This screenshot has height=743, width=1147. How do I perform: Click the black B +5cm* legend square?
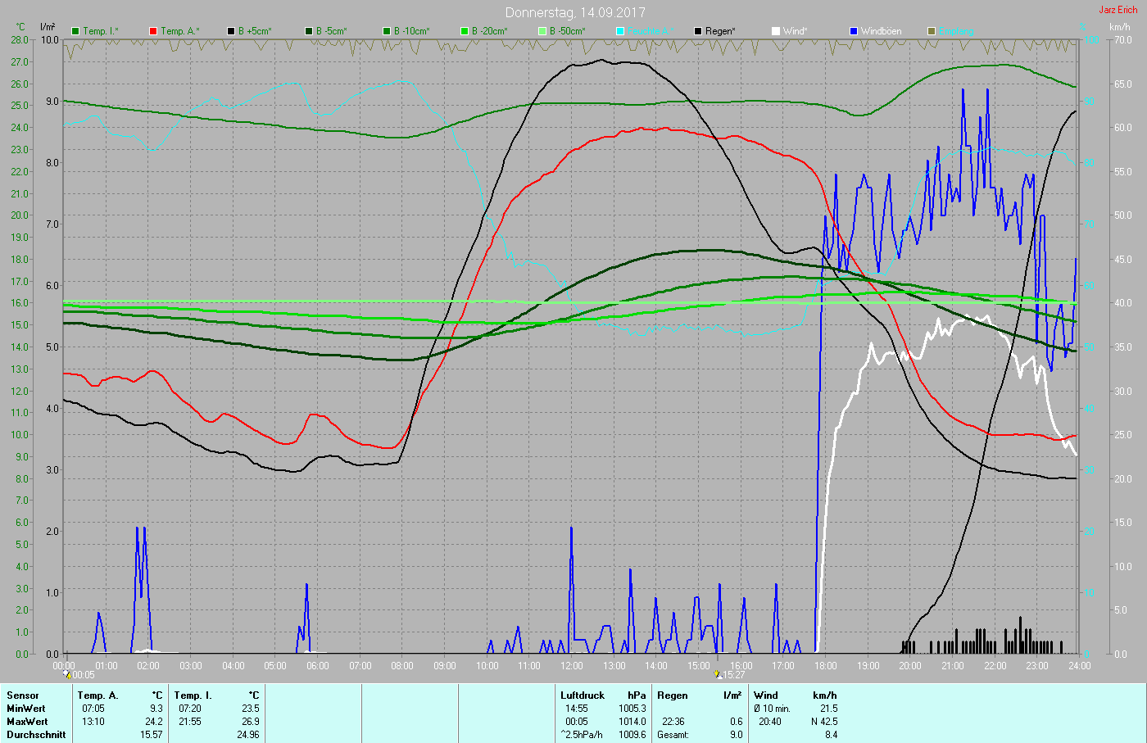click(x=231, y=31)
